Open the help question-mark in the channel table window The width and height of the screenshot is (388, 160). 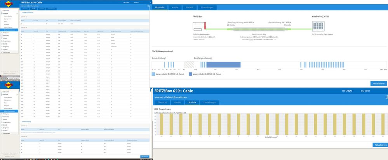pyautogui.click(x=148, y=6)
